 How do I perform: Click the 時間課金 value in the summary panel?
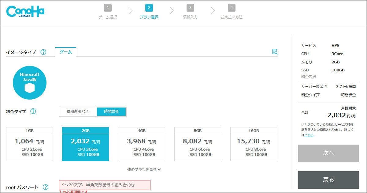point(348,95)
